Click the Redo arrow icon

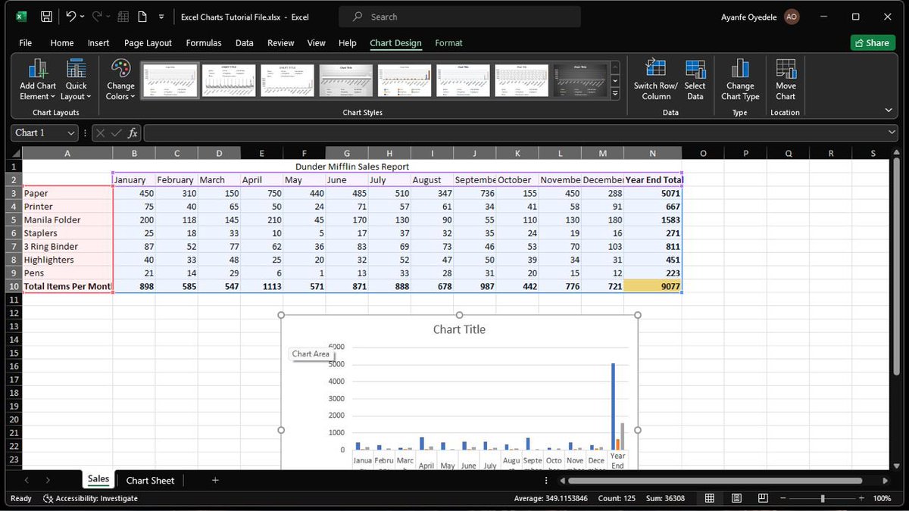[x=98, y=16]
